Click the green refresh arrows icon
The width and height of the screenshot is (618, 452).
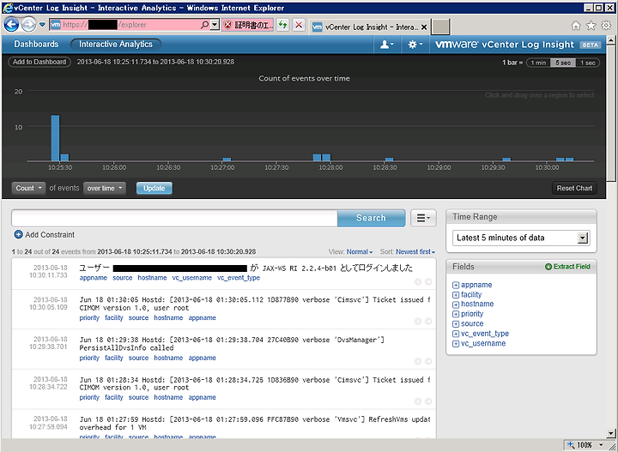coord(282,25)
